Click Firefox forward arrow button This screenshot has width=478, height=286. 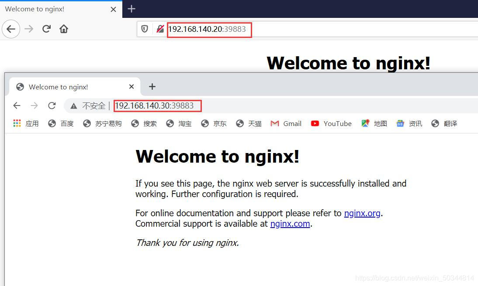click(x=29, y=29)
